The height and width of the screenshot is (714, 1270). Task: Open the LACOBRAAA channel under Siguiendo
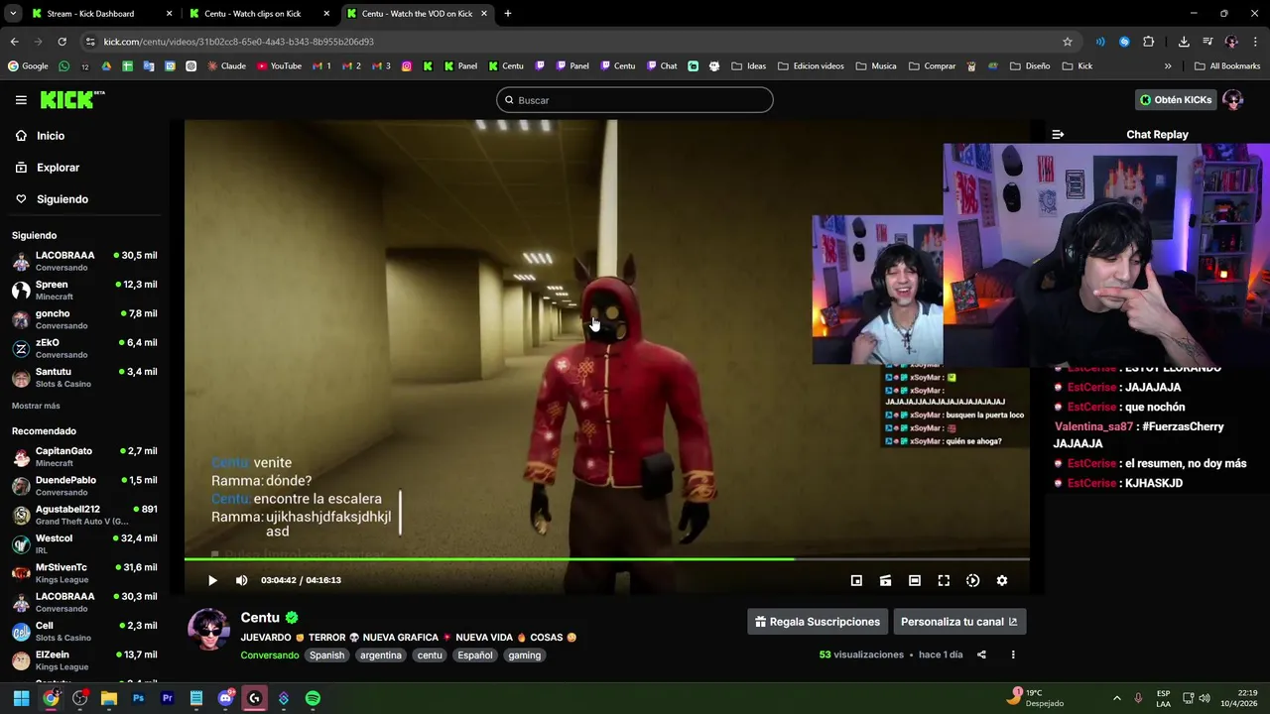click(84, 261)
